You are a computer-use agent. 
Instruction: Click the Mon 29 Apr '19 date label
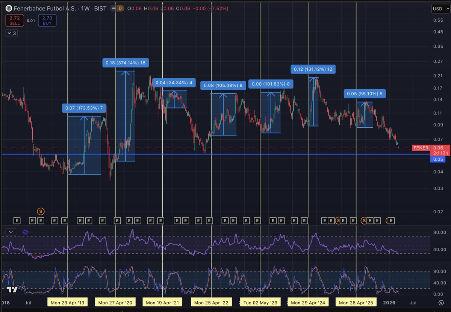click(67, 302)
